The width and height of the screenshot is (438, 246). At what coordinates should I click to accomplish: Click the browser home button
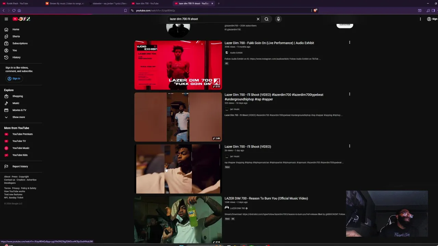point(19,11)
